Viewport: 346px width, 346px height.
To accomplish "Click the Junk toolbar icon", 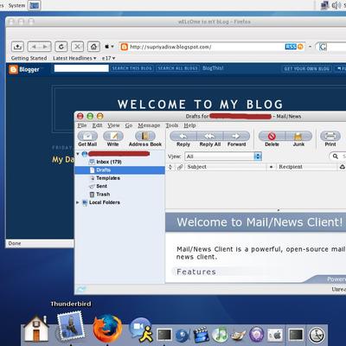I will (x=298, y=136).
